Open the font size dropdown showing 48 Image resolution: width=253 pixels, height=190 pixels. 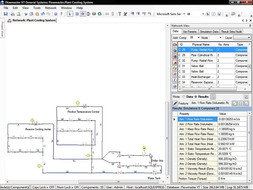click(x=203, y=14)
